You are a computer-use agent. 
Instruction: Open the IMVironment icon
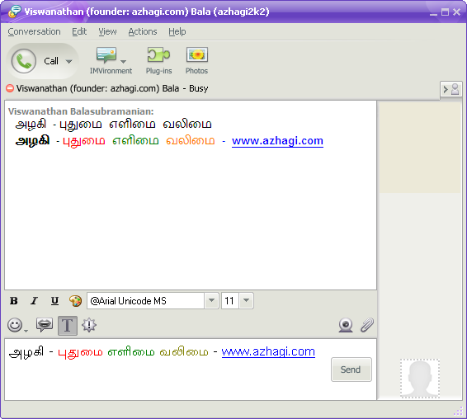(106, 55)
